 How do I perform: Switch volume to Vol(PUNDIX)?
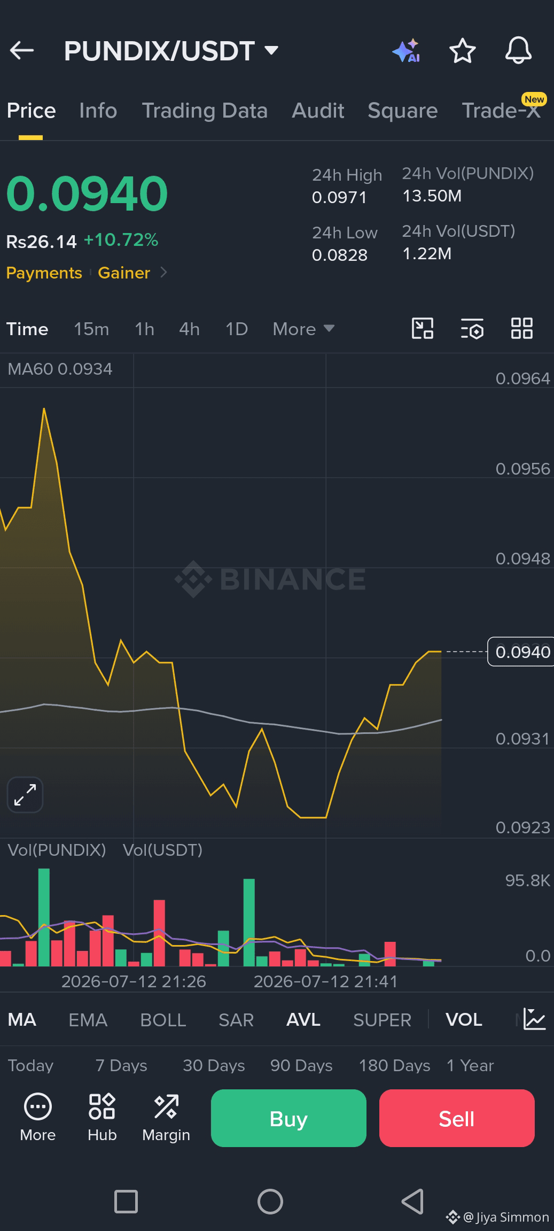(57, 850)
